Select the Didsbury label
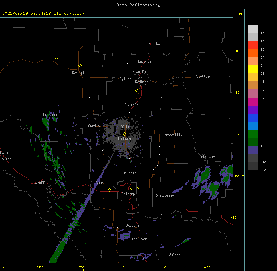The width and height of the screenshot is (277, 271). coord(123,139)
